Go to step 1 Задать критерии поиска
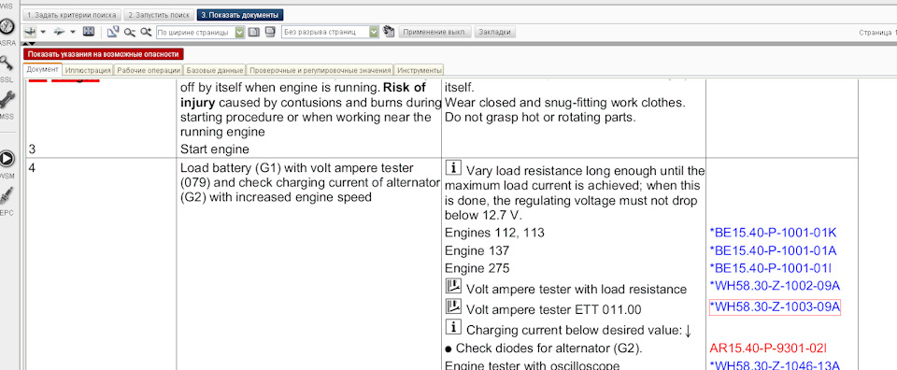 pos(72,15)
